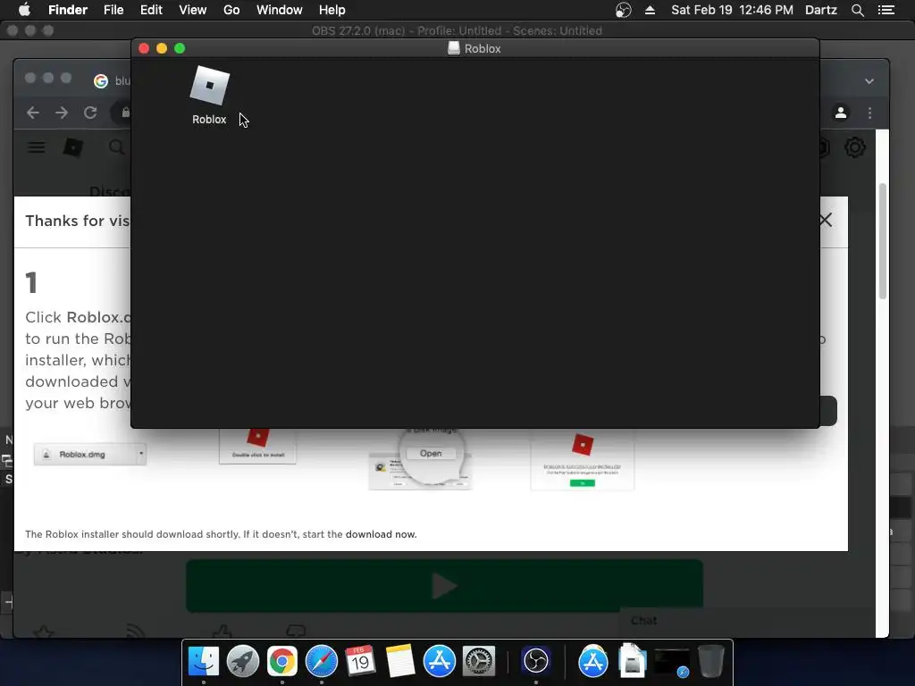Go forward in the Chrome window

(x=62, y=113)
